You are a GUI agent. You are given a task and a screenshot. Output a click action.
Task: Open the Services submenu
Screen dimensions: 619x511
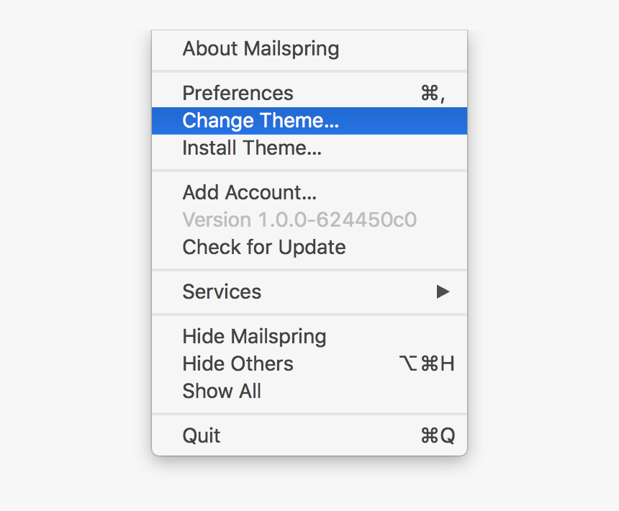coord(221,292)
